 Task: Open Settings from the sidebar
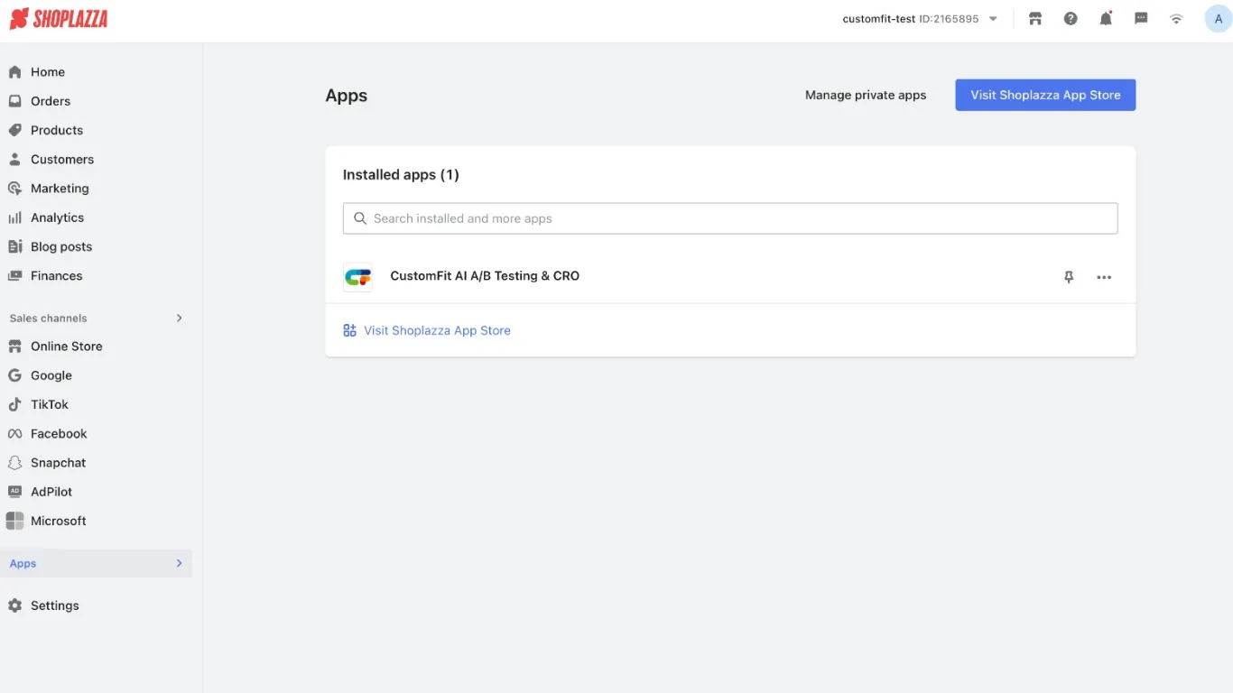pos(54,605)
